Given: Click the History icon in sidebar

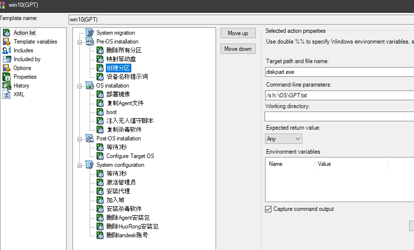Looking at the screenshot, I should [6, 86].
